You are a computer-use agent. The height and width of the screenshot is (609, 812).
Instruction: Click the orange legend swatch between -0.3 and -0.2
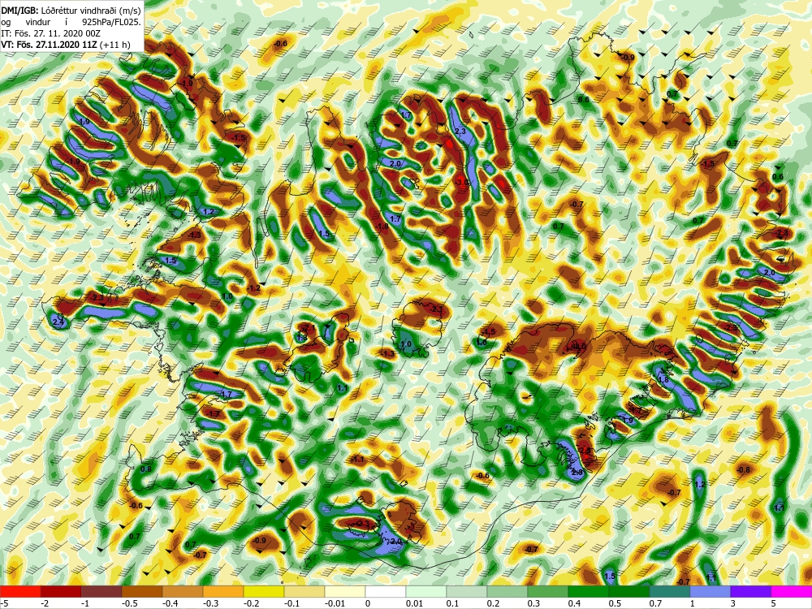tap(223, 592)
